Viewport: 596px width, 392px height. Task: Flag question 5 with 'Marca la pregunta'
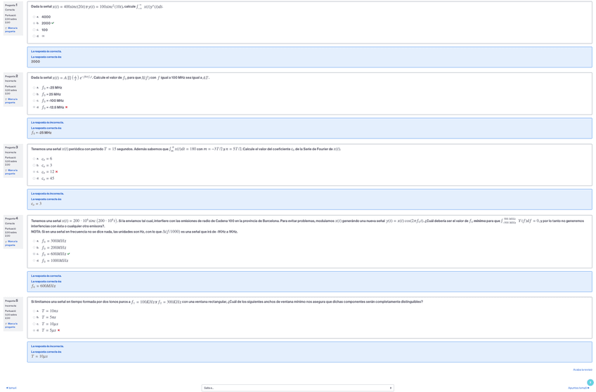tap(11, 325)
